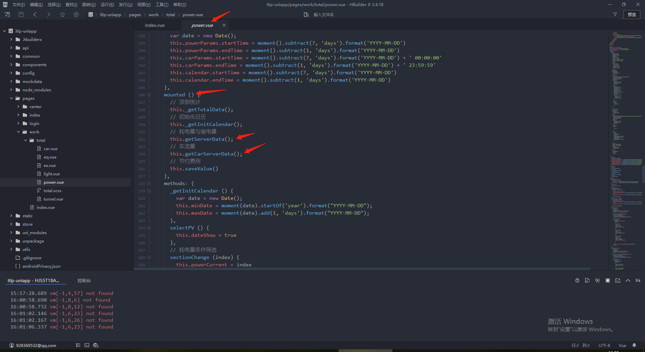This screenshot has width=645, height=352.
Task: Open the 工具(T) menu
Action: 162,5
